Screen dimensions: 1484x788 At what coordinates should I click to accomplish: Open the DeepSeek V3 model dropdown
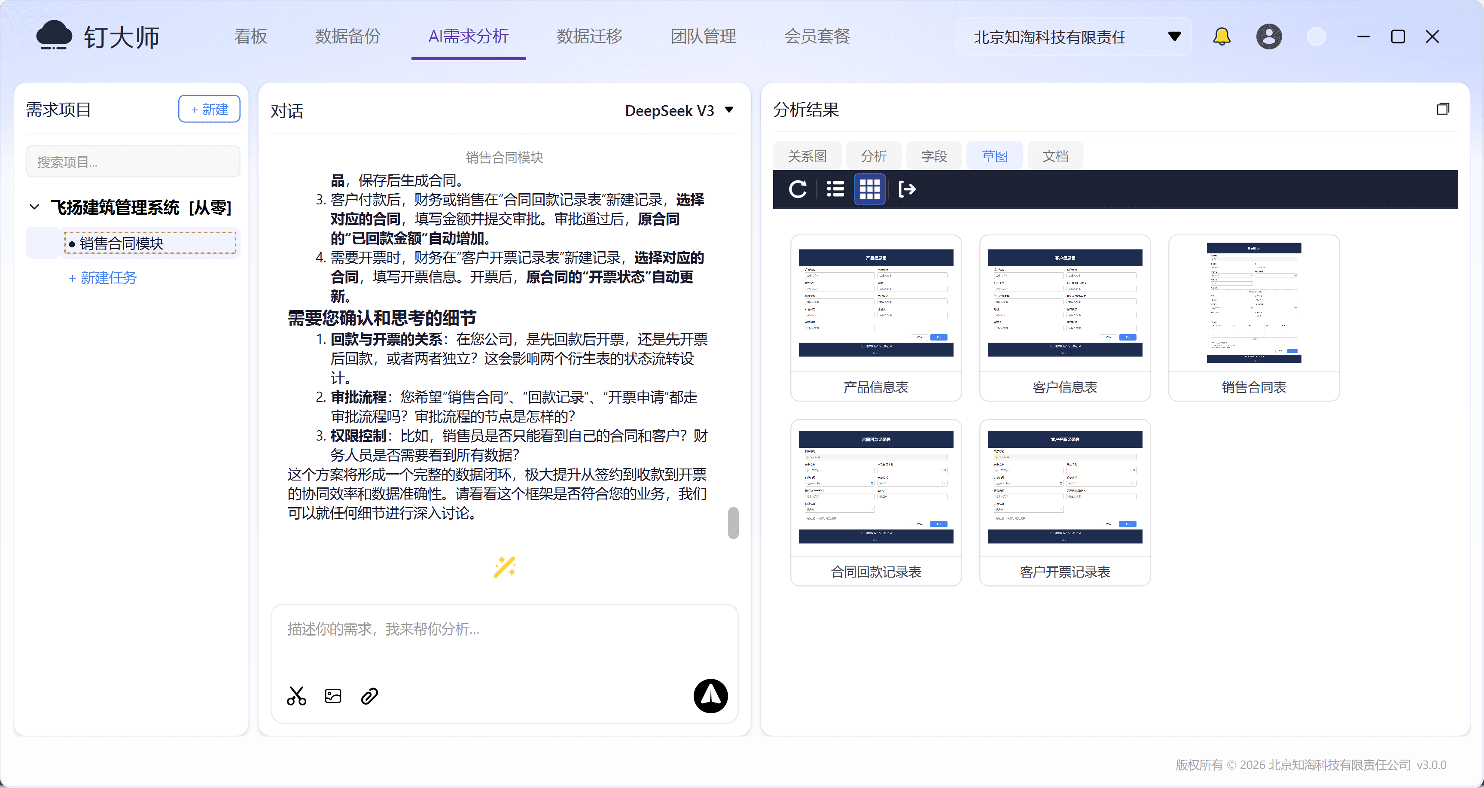(x=679, y=110)
